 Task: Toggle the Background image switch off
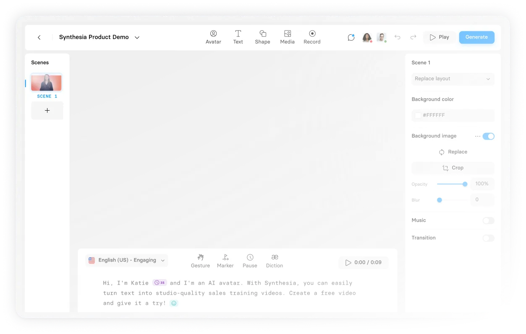[x=488, y=136]
